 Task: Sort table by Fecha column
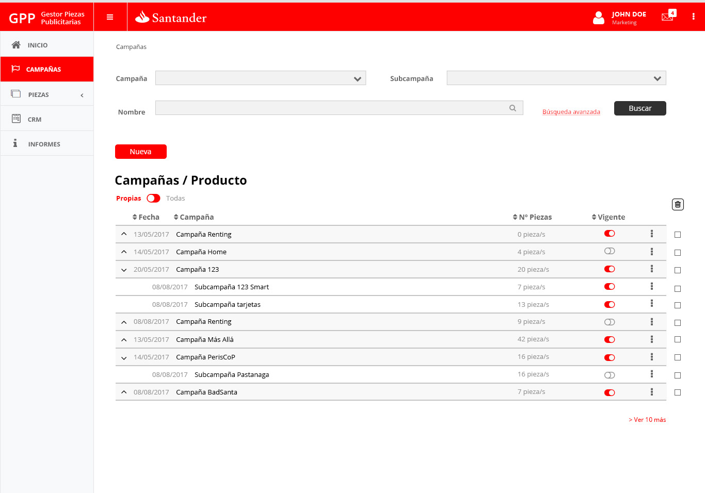click(146, 217)
